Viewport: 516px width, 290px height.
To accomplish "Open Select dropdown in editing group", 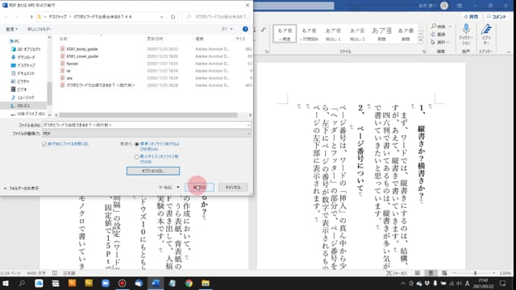I will 440,42.
